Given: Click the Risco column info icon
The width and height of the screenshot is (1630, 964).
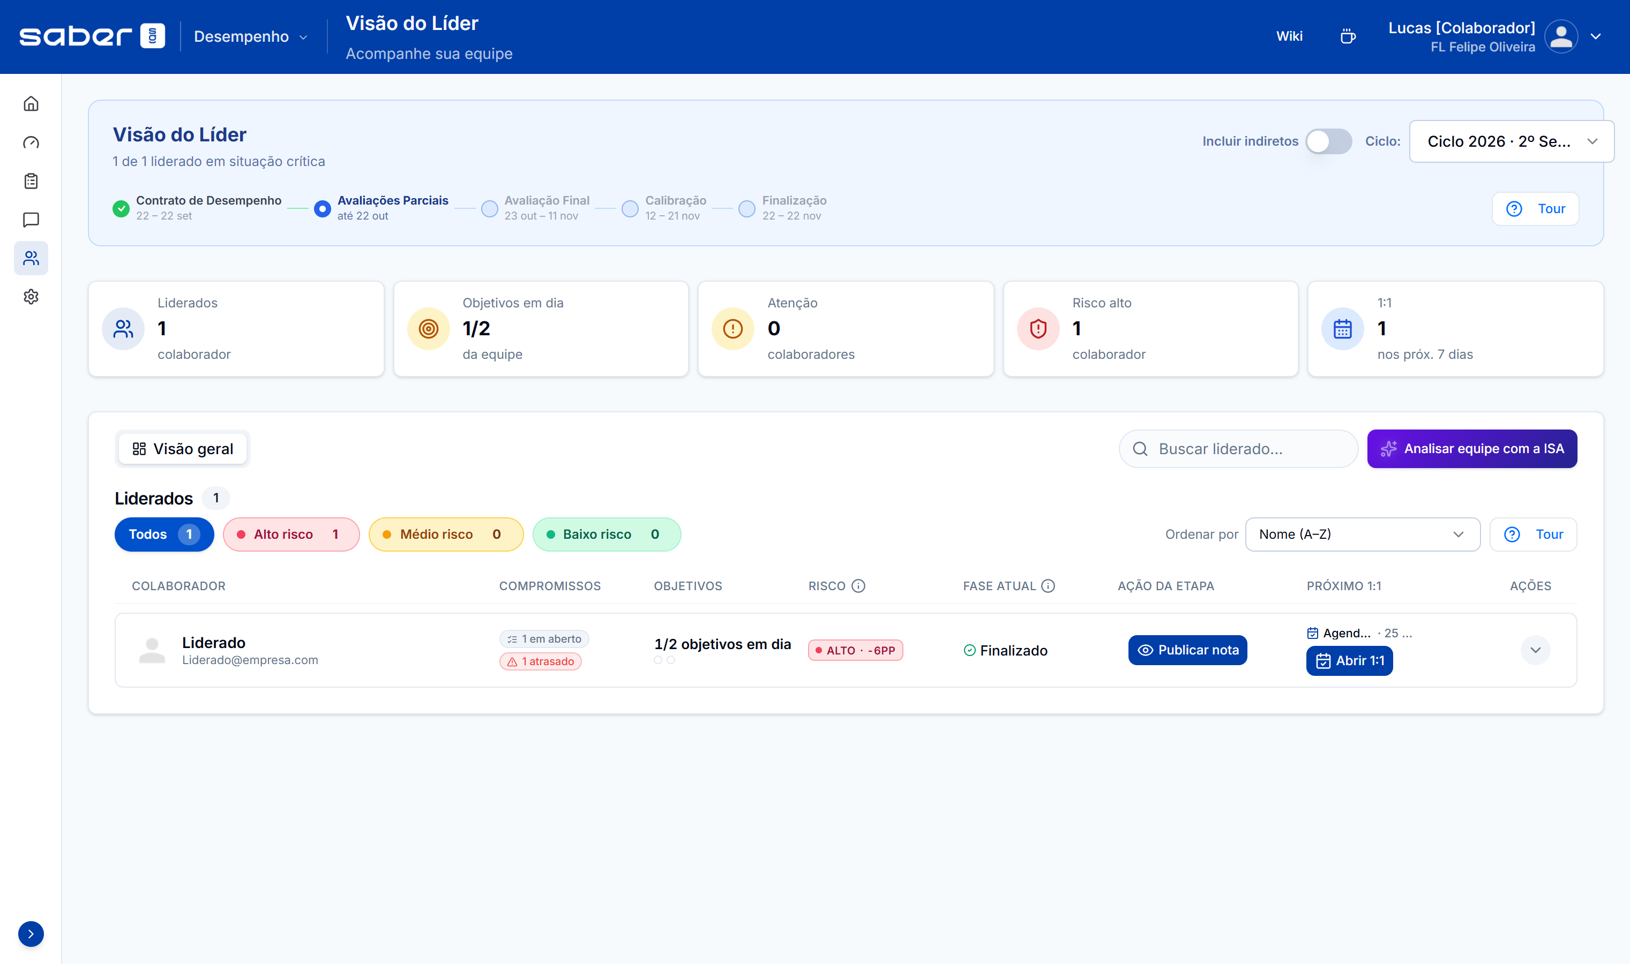Looking at the screenshot, I should tap(858, 586).
